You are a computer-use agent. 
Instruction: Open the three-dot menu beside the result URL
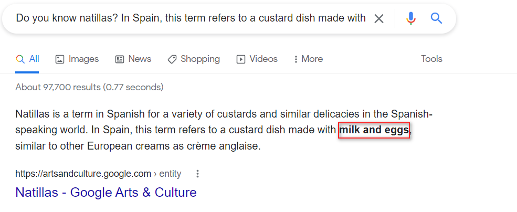(197, 174)
